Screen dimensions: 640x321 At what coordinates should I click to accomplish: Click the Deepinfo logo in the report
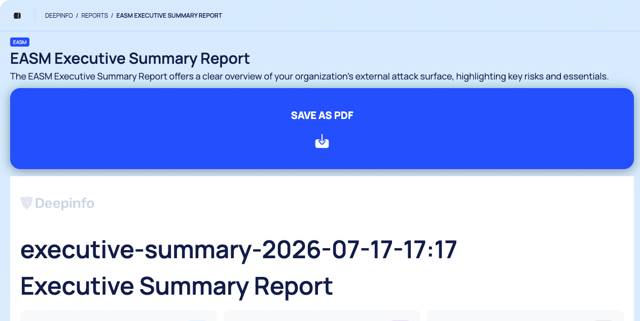57,203
